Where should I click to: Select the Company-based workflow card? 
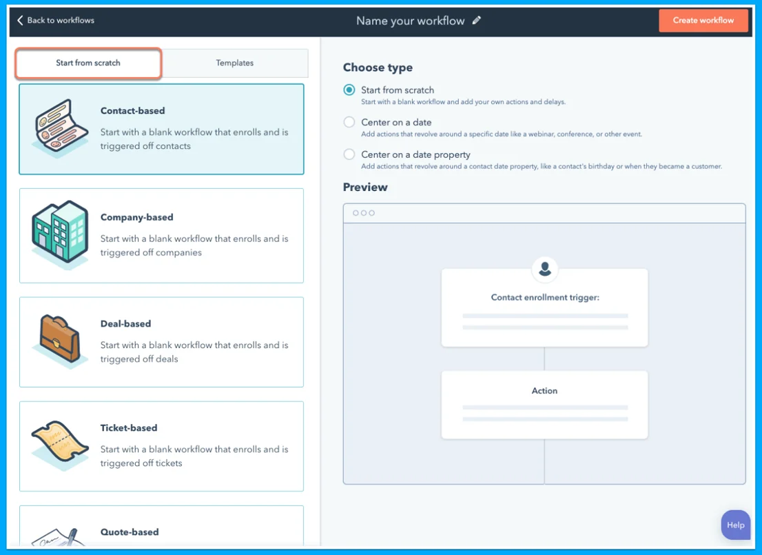pyautogui.click(x=161, y=235)
